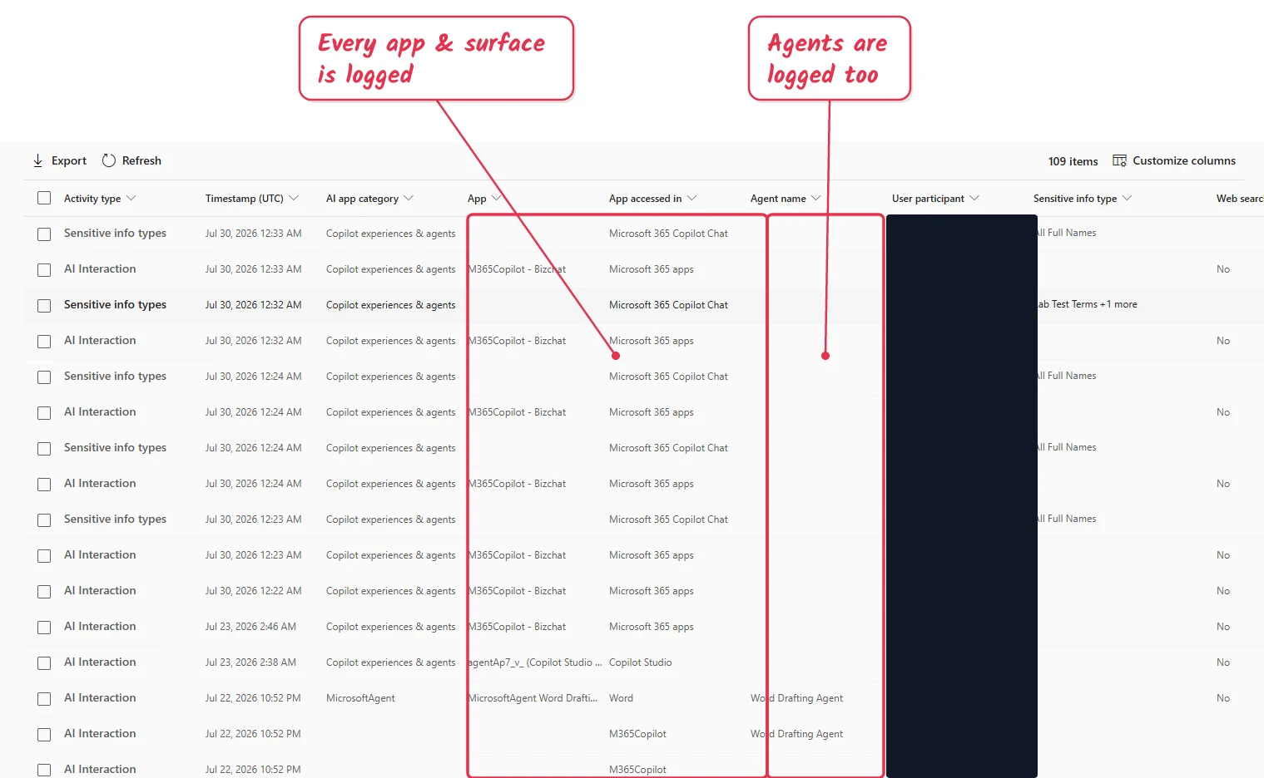The image size is (1264, 778).
Task: Refresh the activity list
Action: click(x=131, y=160)
